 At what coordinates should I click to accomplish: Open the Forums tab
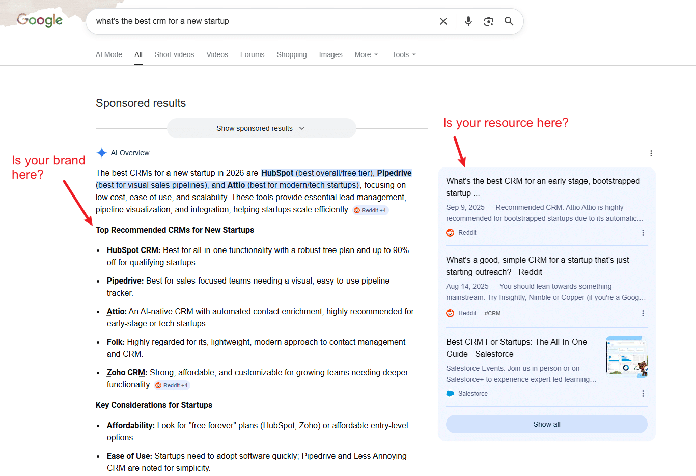[252, 54]
